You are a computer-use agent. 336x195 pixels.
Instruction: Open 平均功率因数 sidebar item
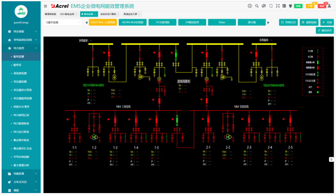click(21, 157)
